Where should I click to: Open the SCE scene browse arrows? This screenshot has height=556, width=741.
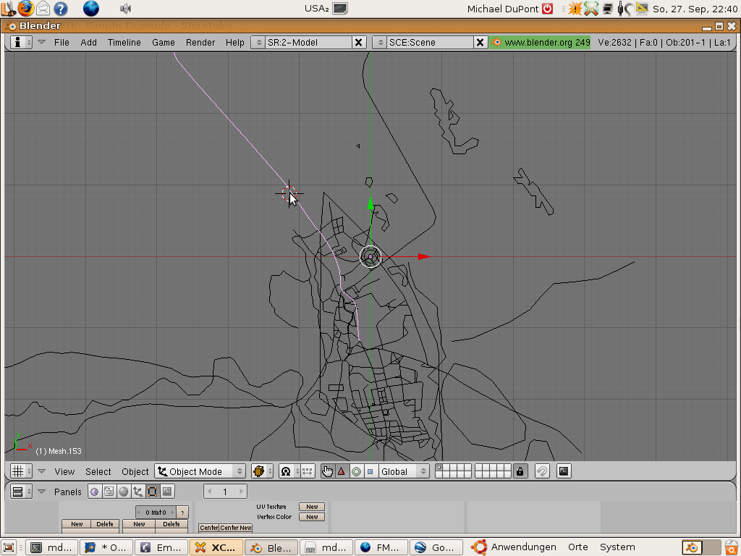[380, 43]
